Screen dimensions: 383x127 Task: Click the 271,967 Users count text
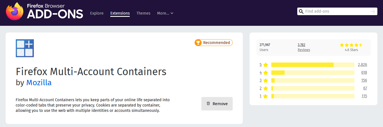(x=265, y=45)
